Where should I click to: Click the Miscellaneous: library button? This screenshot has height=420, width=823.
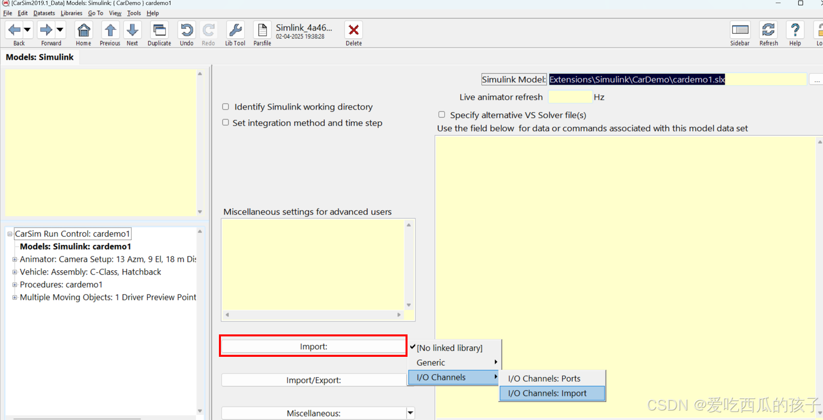coord(313,413)
